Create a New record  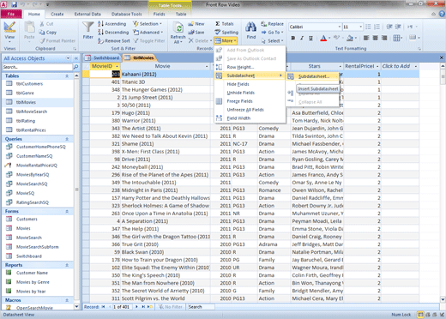pos(196,24)
